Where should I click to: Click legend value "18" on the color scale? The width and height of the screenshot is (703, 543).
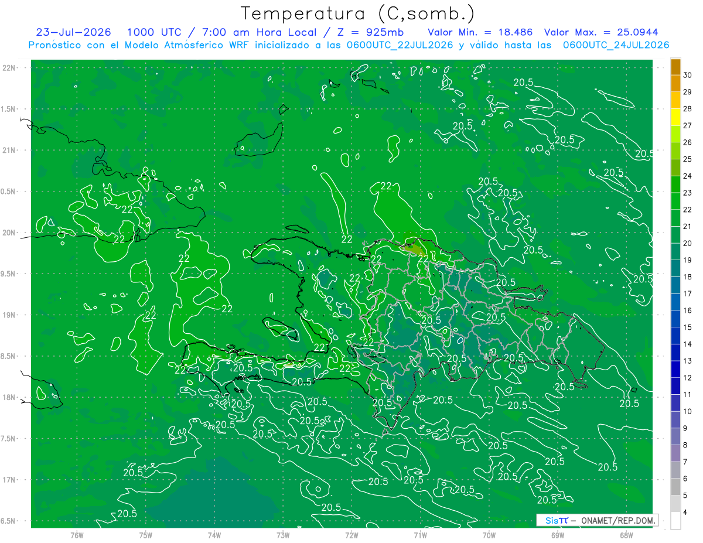688,277
